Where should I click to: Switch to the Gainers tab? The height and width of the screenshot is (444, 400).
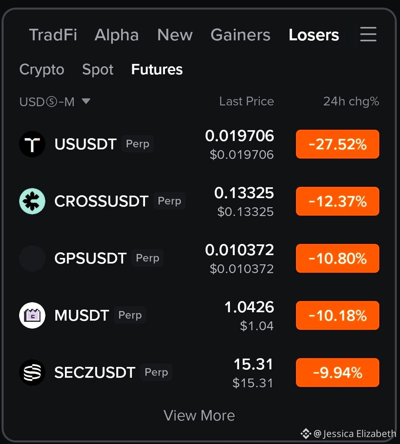point(240,35)
